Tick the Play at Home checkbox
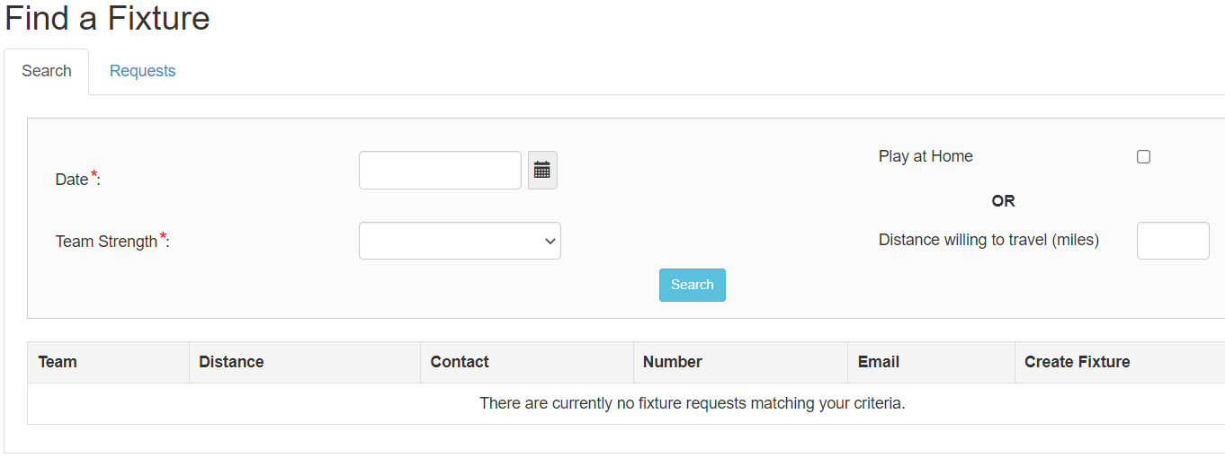 tap(1143, 156)
